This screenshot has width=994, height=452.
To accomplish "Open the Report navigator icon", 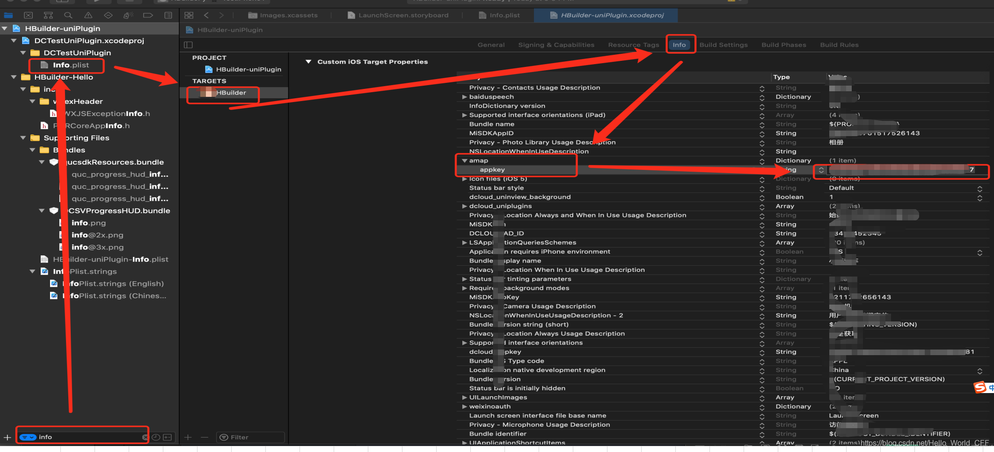I will coord(168,15).
